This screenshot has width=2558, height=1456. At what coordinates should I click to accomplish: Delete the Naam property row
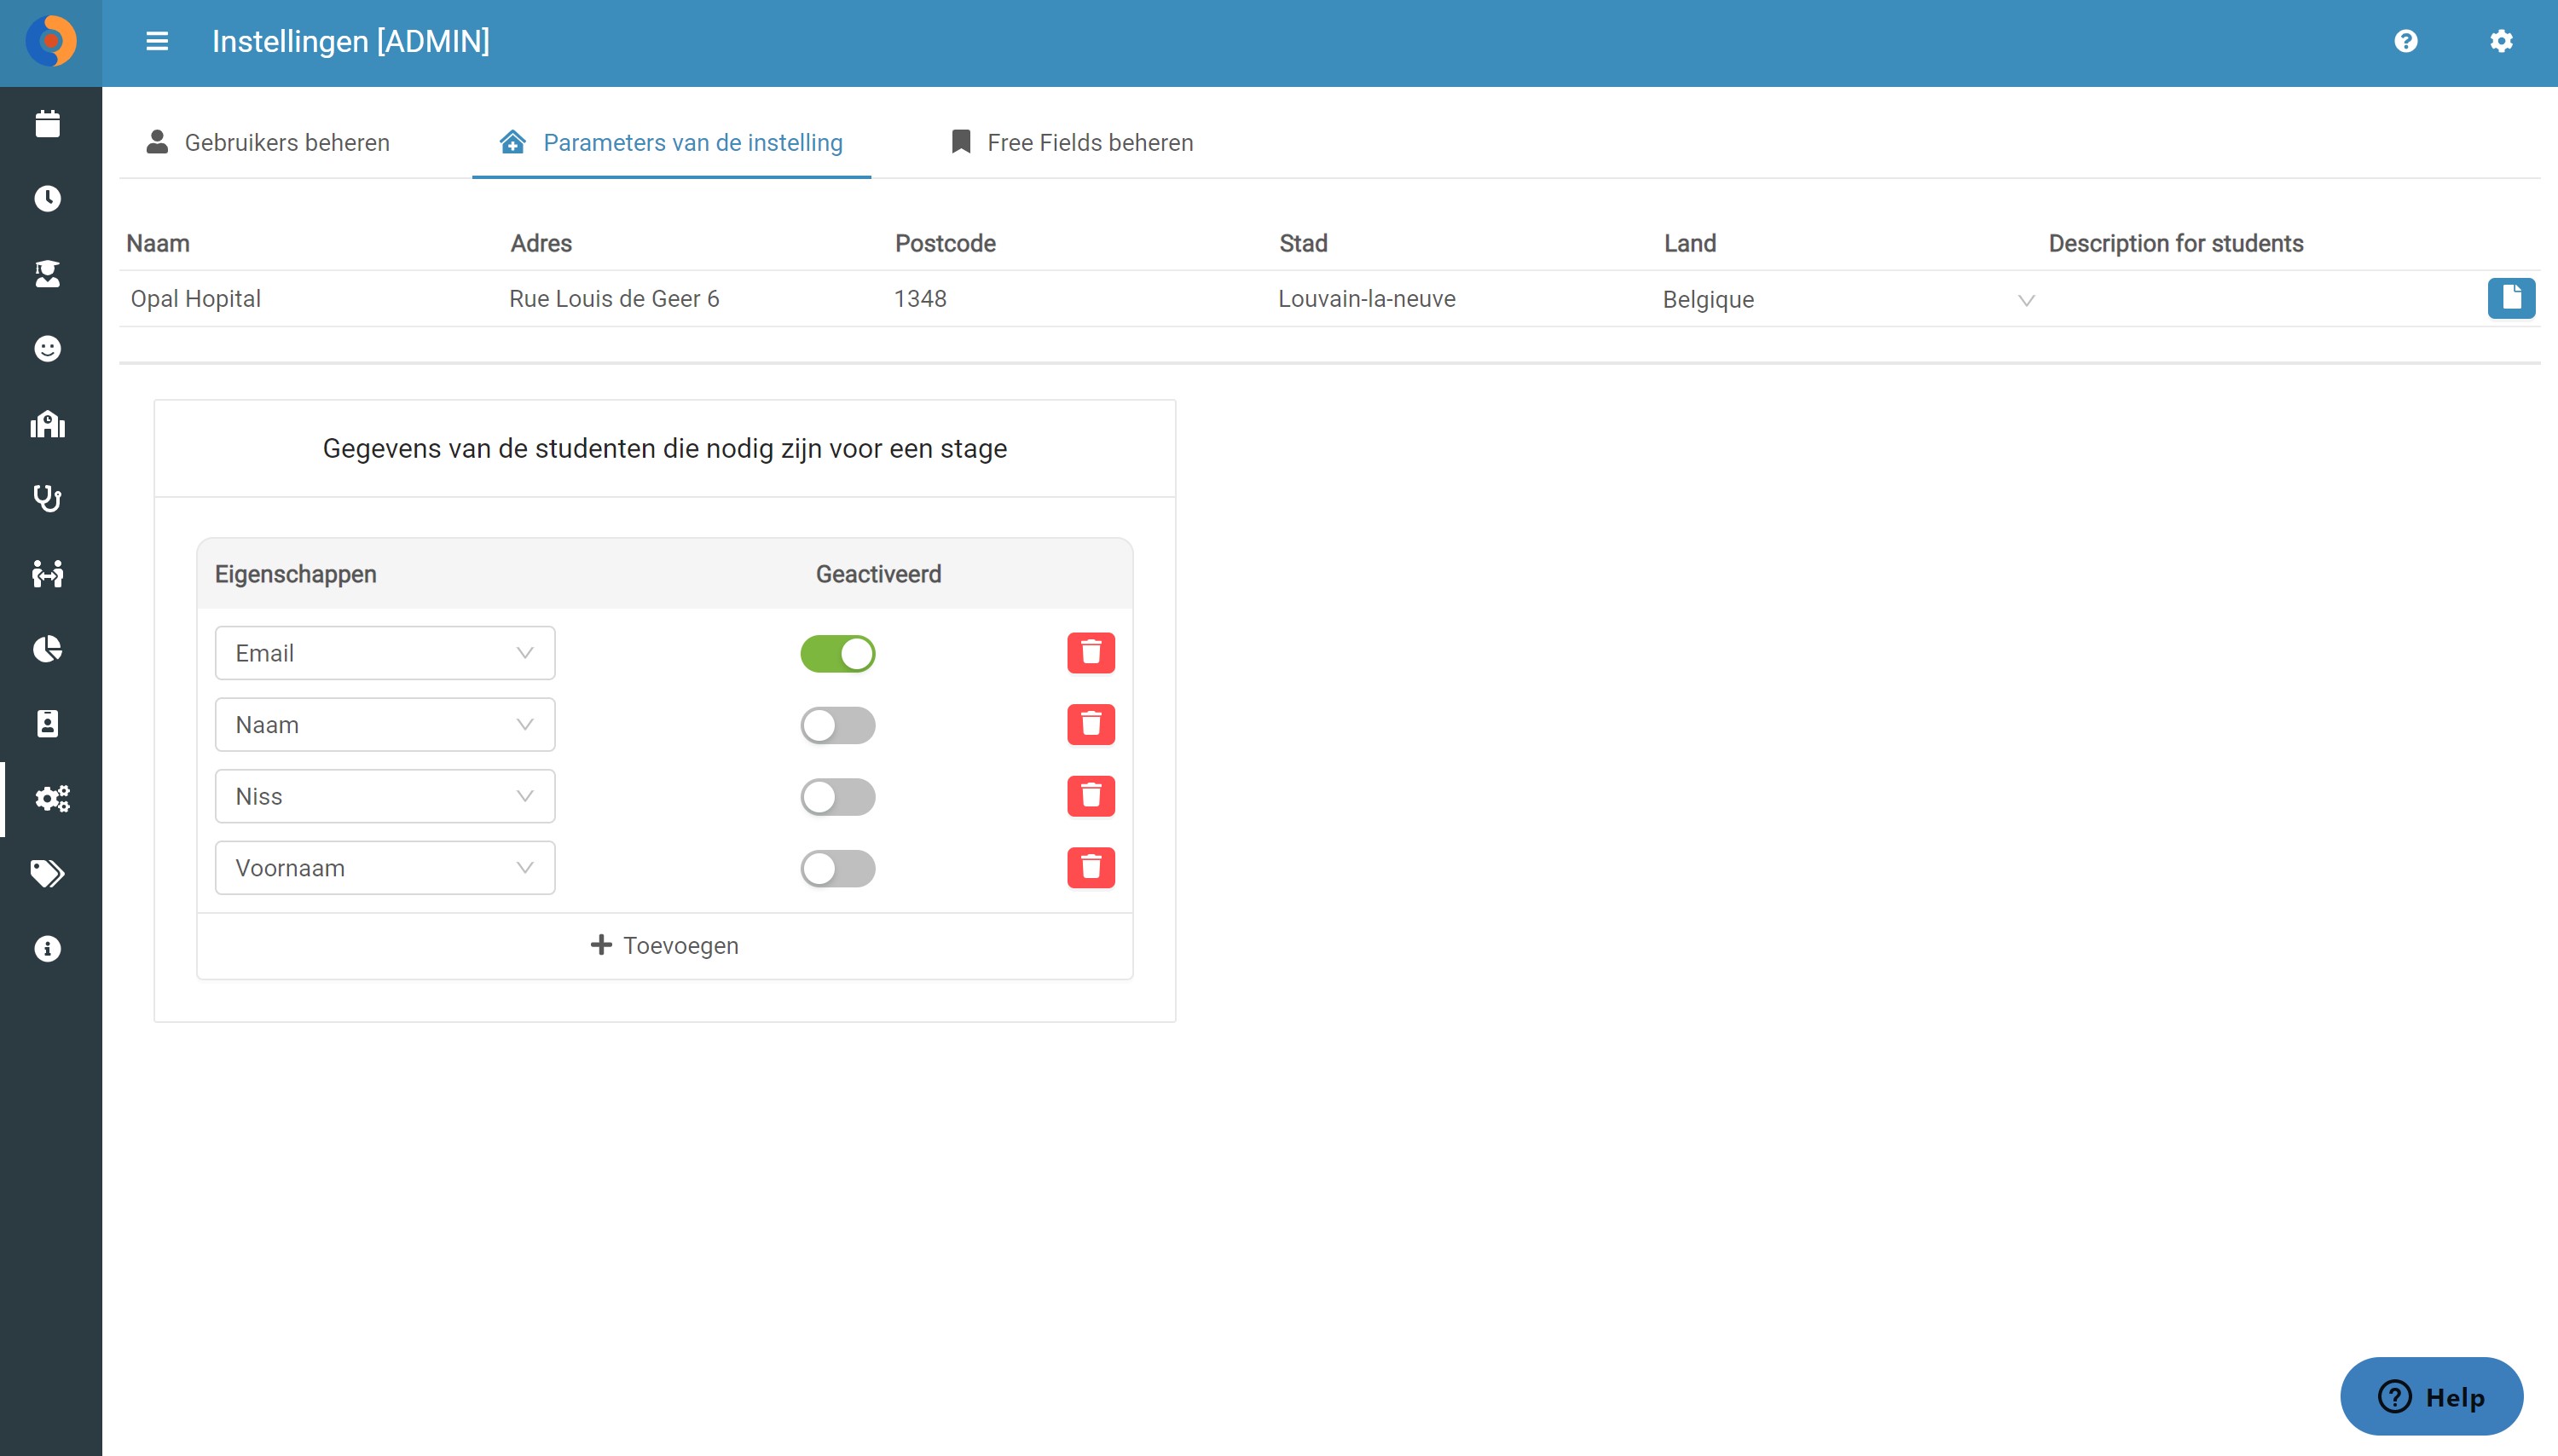click(x=1091, y=725)
